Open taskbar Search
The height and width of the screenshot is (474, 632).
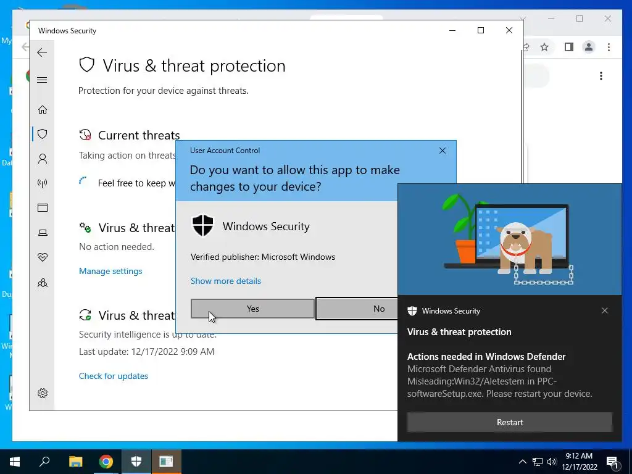(x=44, y=462)
